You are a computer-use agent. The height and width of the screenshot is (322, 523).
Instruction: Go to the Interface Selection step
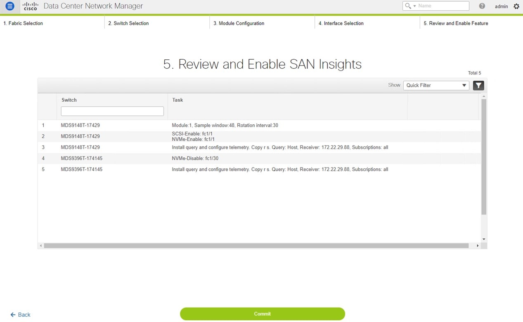coord(341,23)
